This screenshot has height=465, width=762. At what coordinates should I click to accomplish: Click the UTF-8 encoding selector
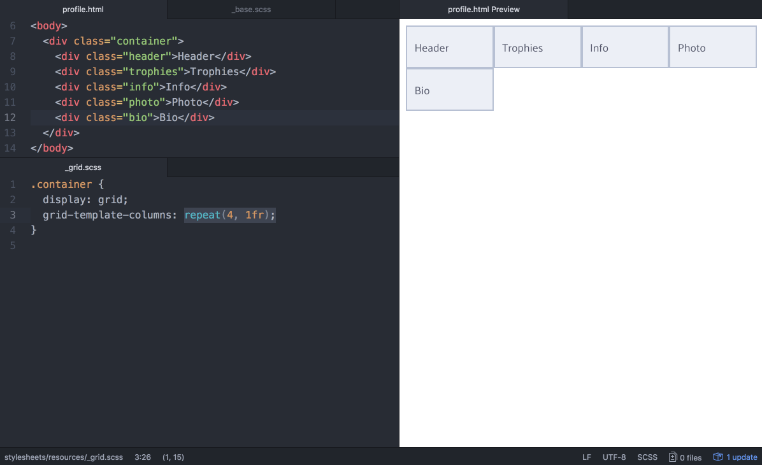[x=614, y=457]
